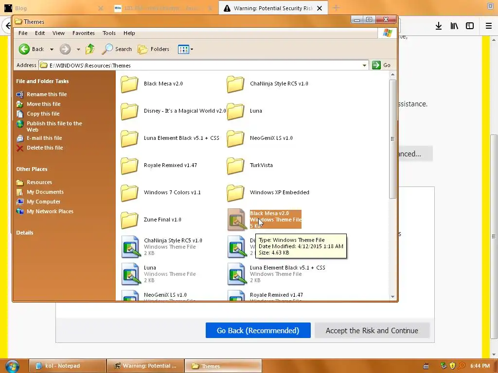Toggle the browser sidebar icon
The image size is (498, 373).
click(x=470, y=26)
